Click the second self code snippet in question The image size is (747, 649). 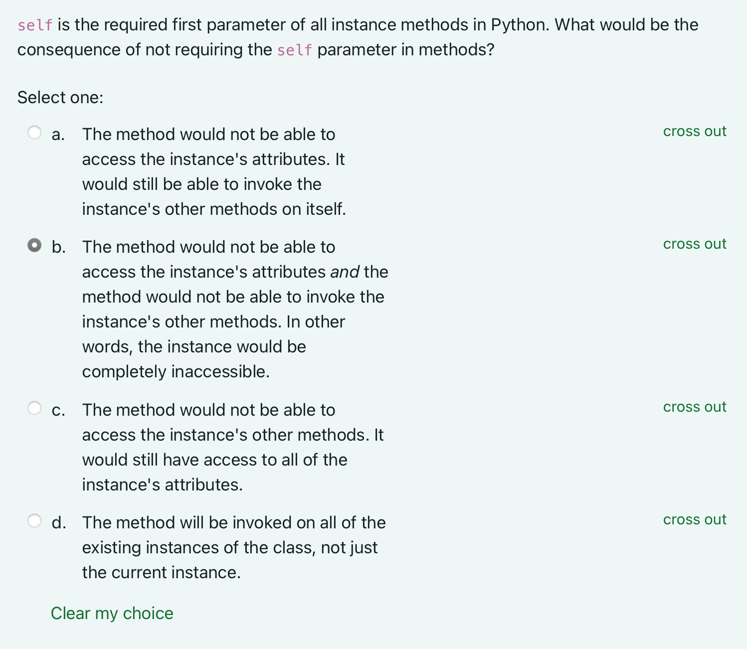pos(294,50)
